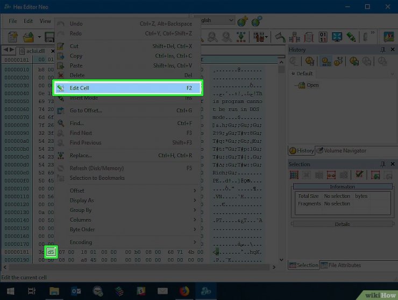Choose Edit Cell from the Edit menu
This screenshot has height=300, width=398.
pyautogui.click(x=127, y=88)
